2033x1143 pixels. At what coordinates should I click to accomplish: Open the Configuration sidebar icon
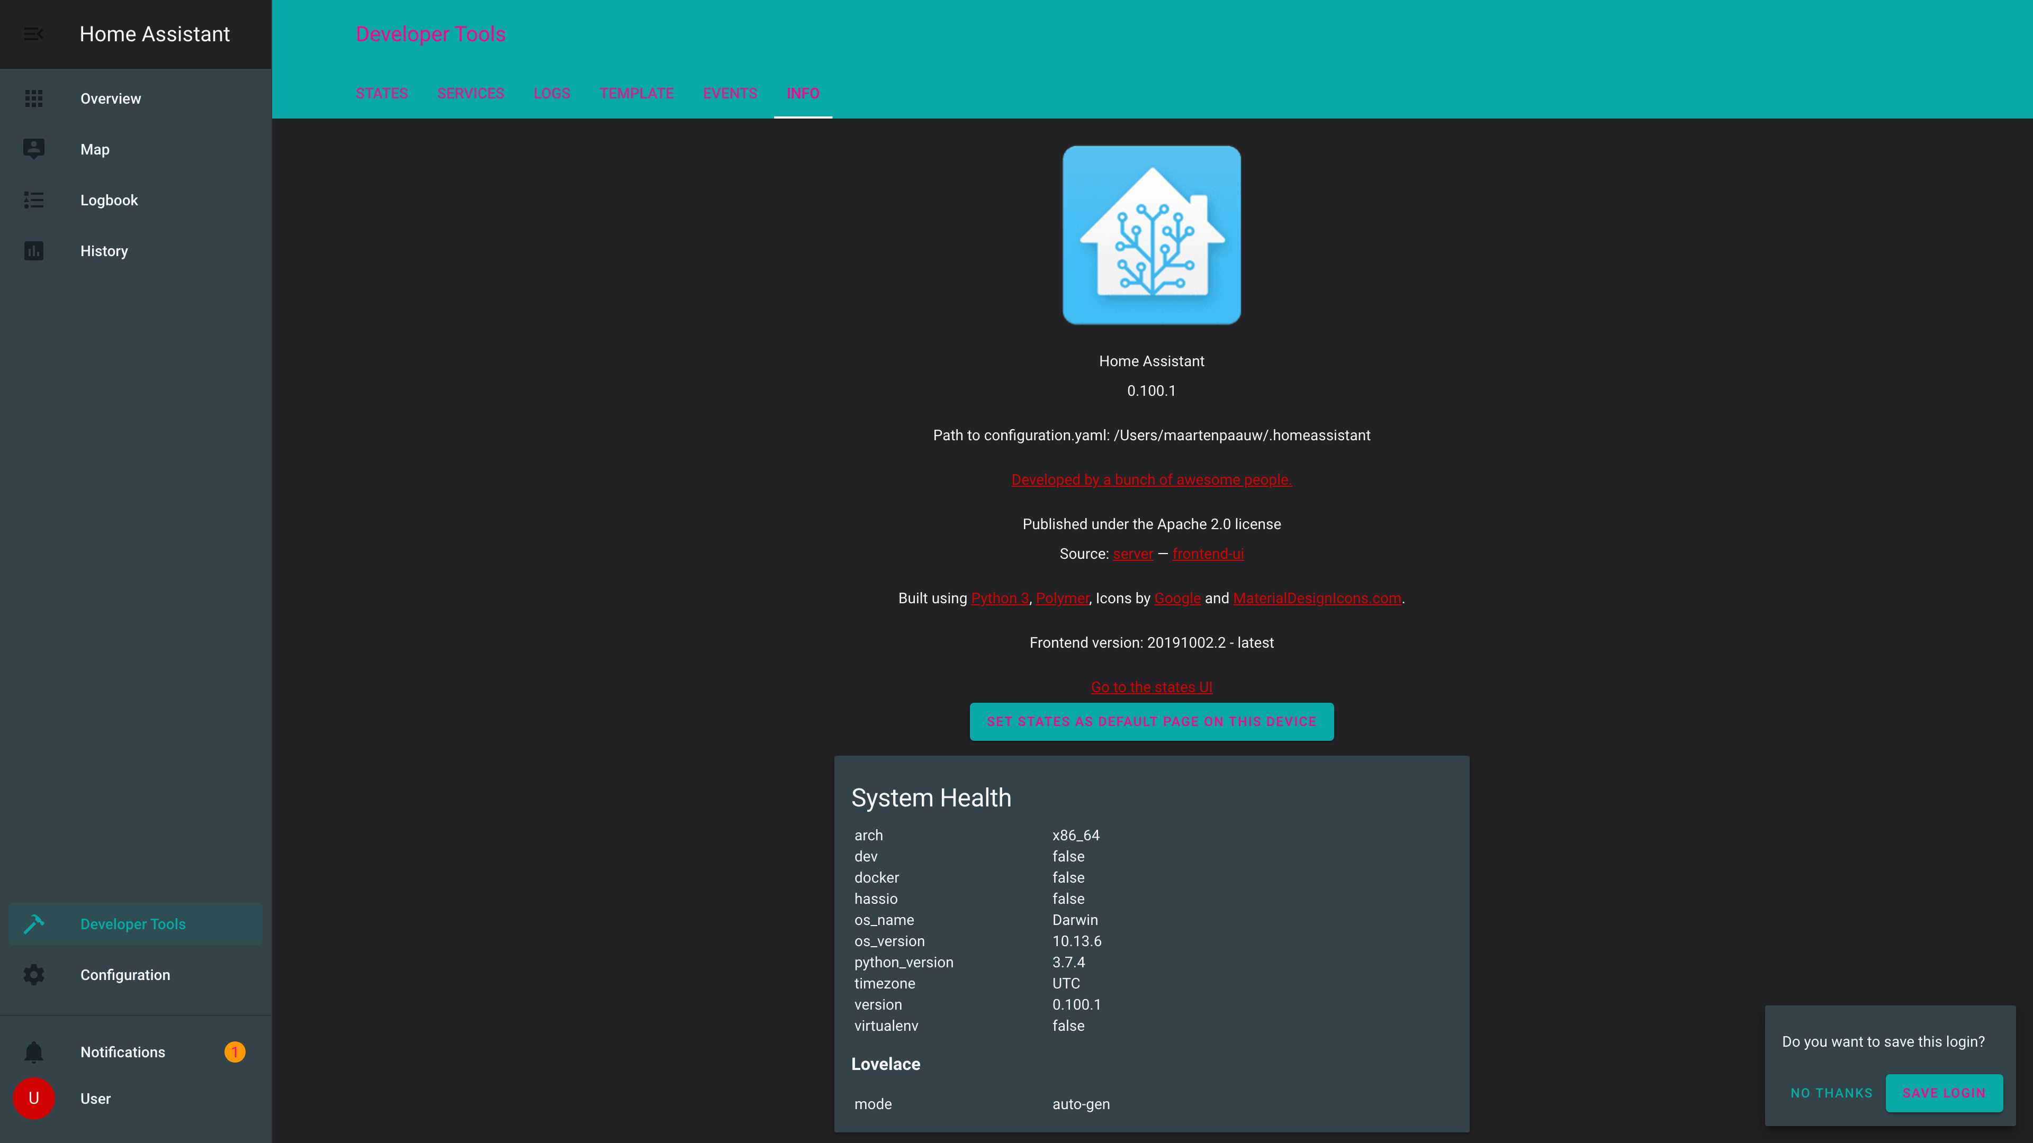(33, 974)
